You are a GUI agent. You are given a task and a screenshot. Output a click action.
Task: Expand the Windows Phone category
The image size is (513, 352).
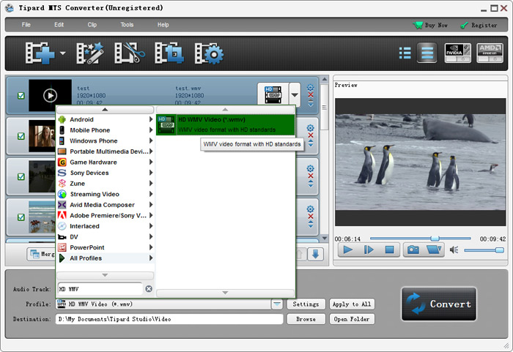pyautogui.click(x=106, y=141)
